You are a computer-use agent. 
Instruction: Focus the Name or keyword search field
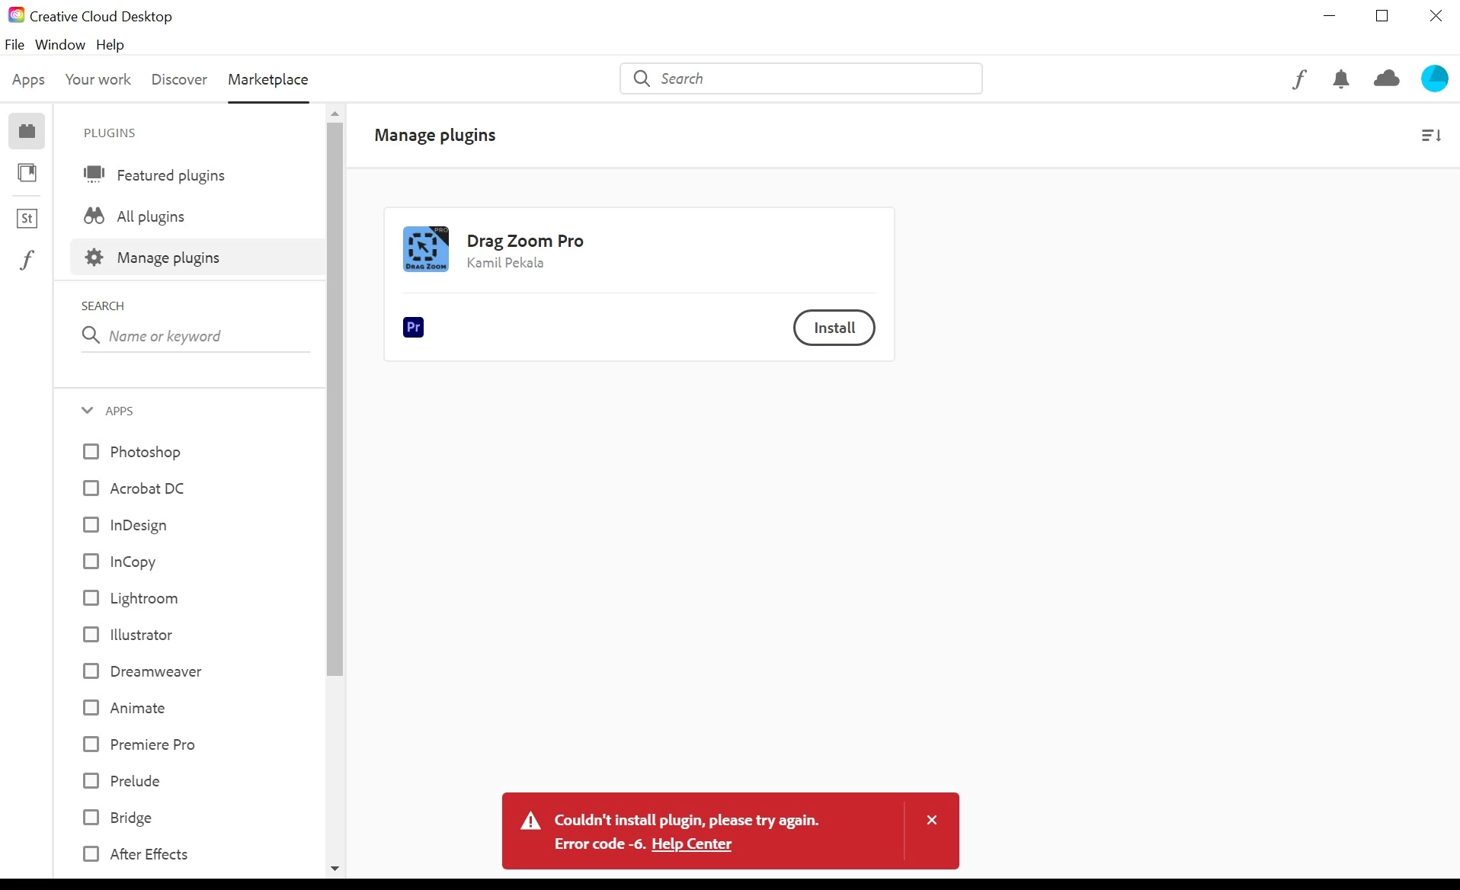point(196,336)
